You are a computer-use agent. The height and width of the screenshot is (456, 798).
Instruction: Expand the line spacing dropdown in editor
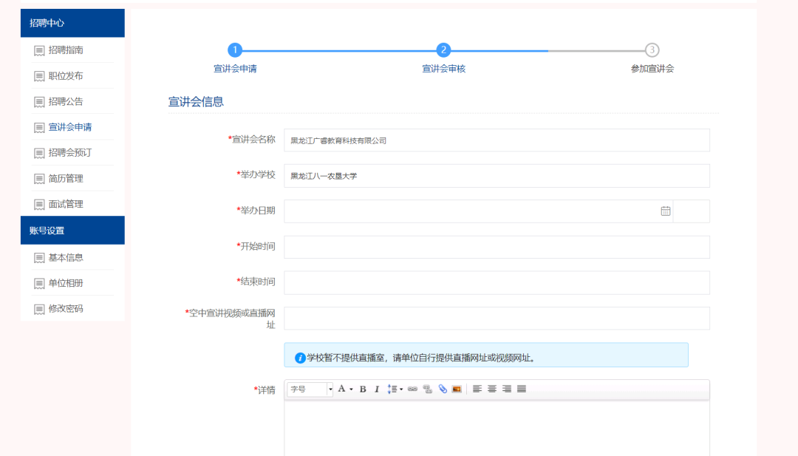[400, 389]
